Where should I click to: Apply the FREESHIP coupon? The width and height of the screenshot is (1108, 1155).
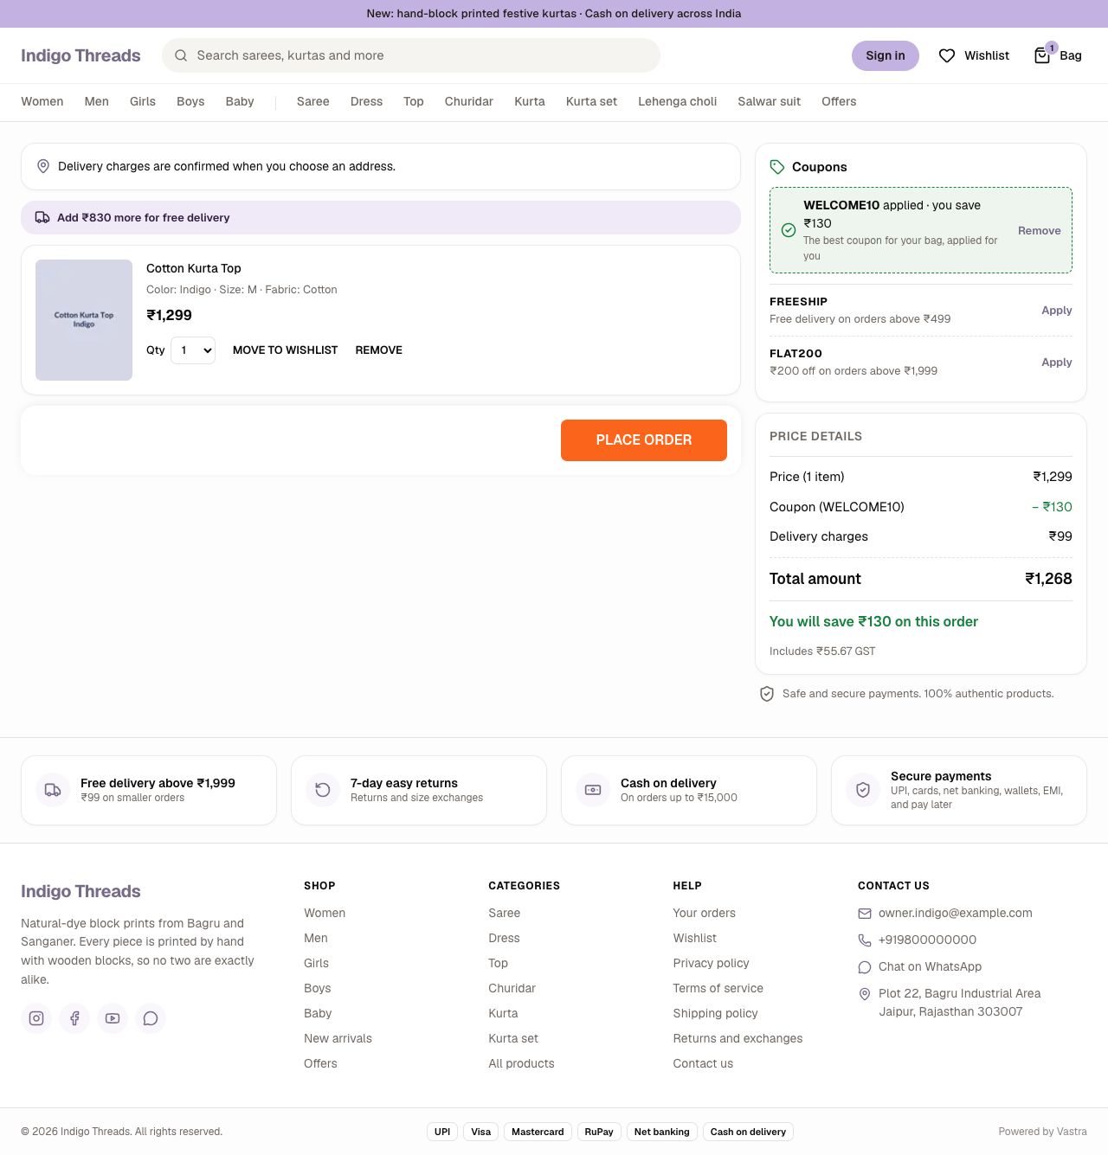1057,311
